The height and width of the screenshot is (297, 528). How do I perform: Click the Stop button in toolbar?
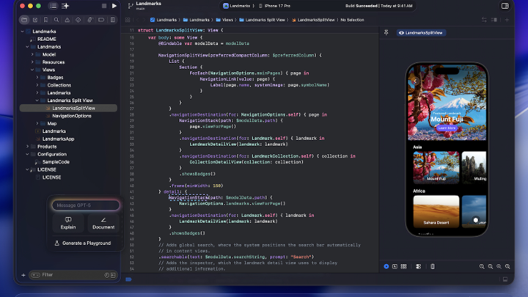[x=103, y=6]
